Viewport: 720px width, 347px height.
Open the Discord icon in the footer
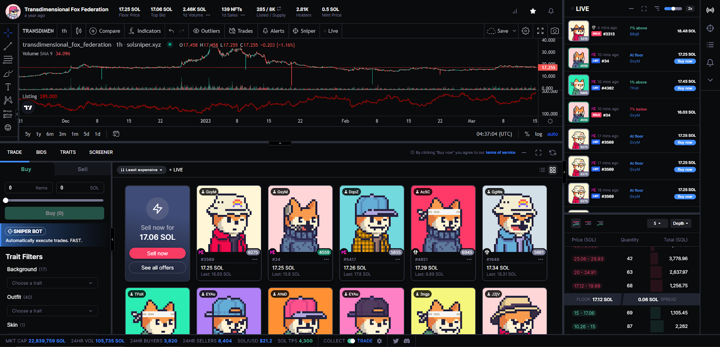point(407,341)
